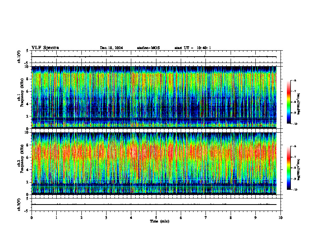Click the "station=MOS" header label
The image size is (316, 244).
[148, 48]
